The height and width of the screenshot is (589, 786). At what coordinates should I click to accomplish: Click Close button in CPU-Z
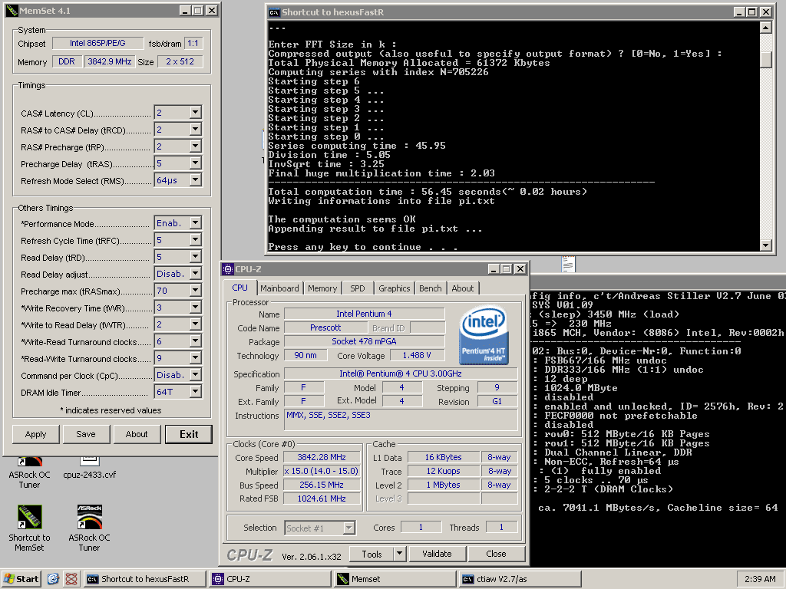496,554
